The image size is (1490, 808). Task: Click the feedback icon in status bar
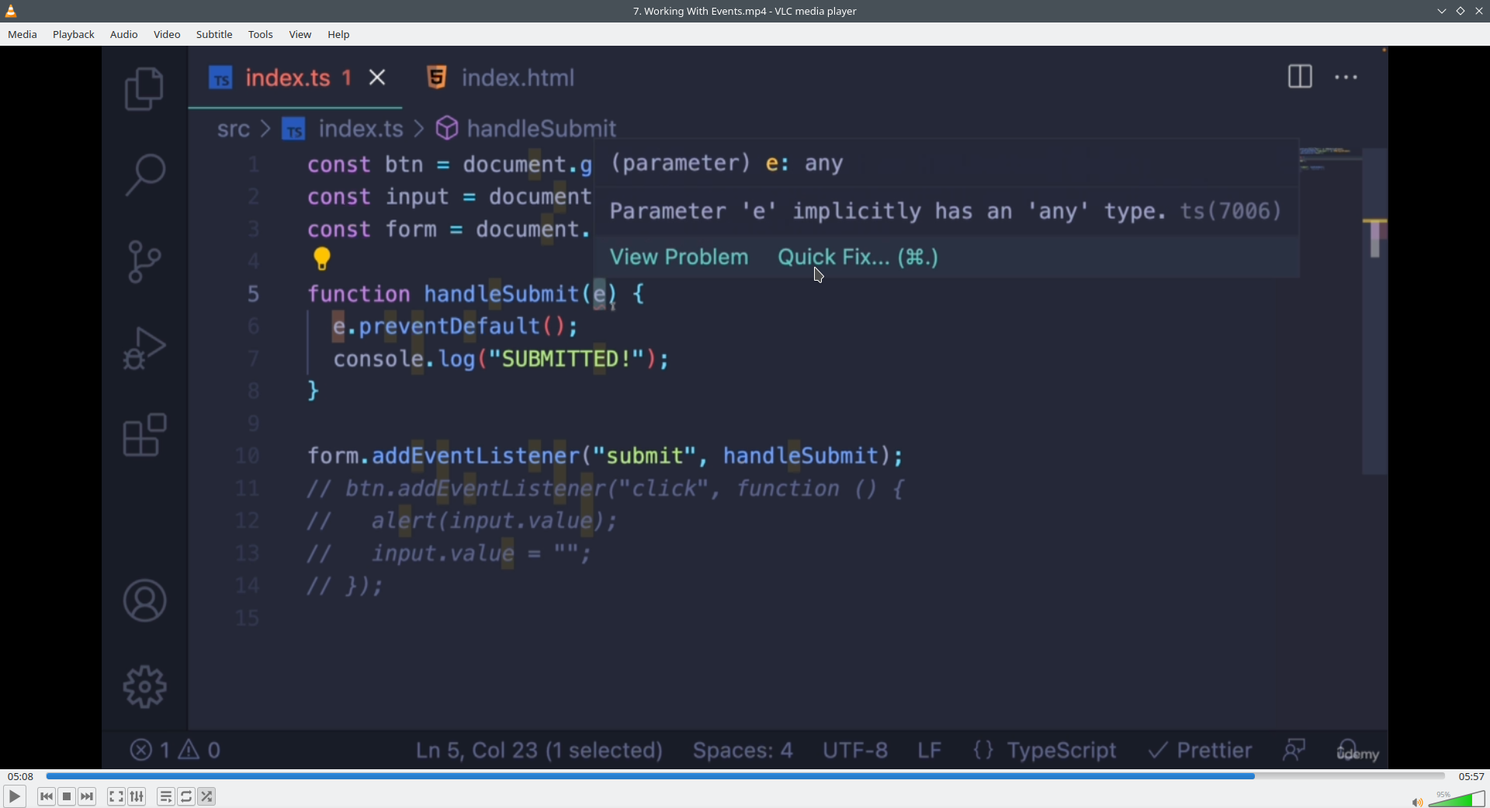pyautogui.click(x=1294, y=750)
